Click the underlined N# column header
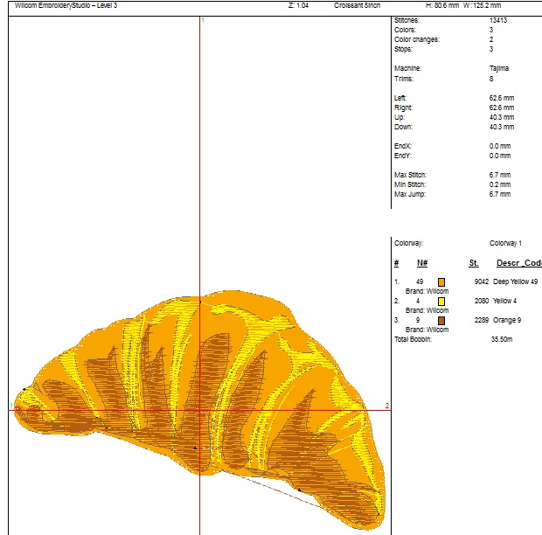 coord(421,263)
